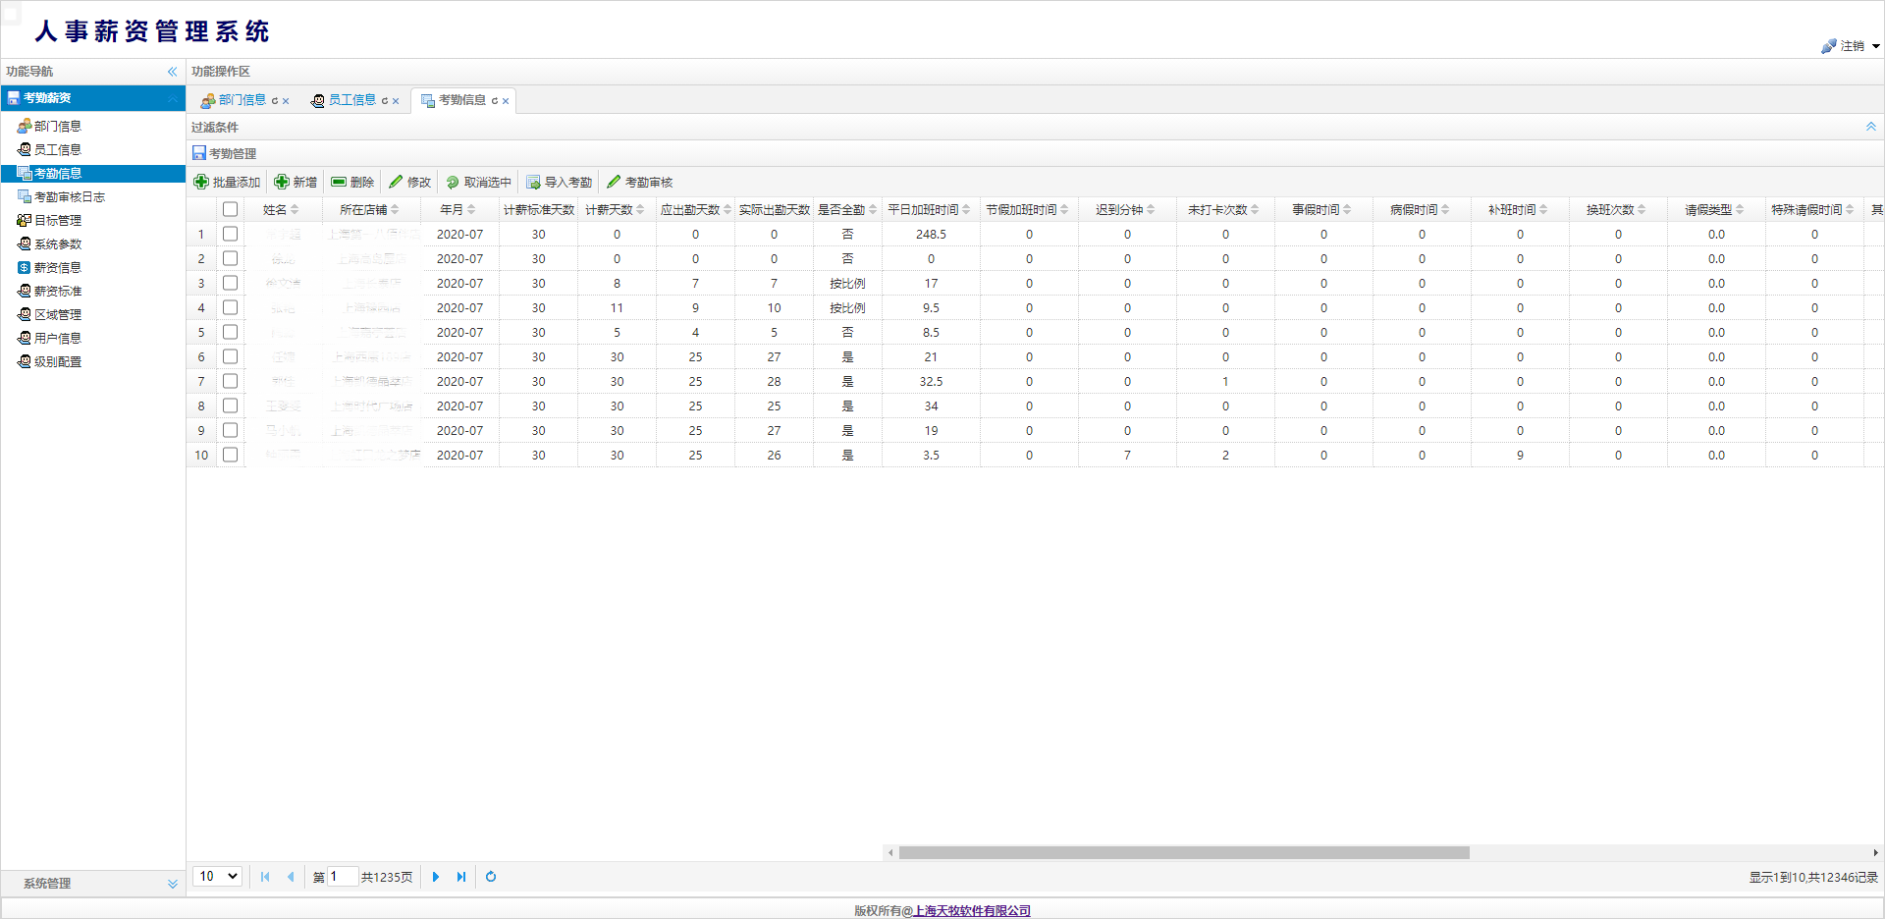Toggle the select-all checkbox in table header
The image size is (1885, 919).
tap(230, 209)
